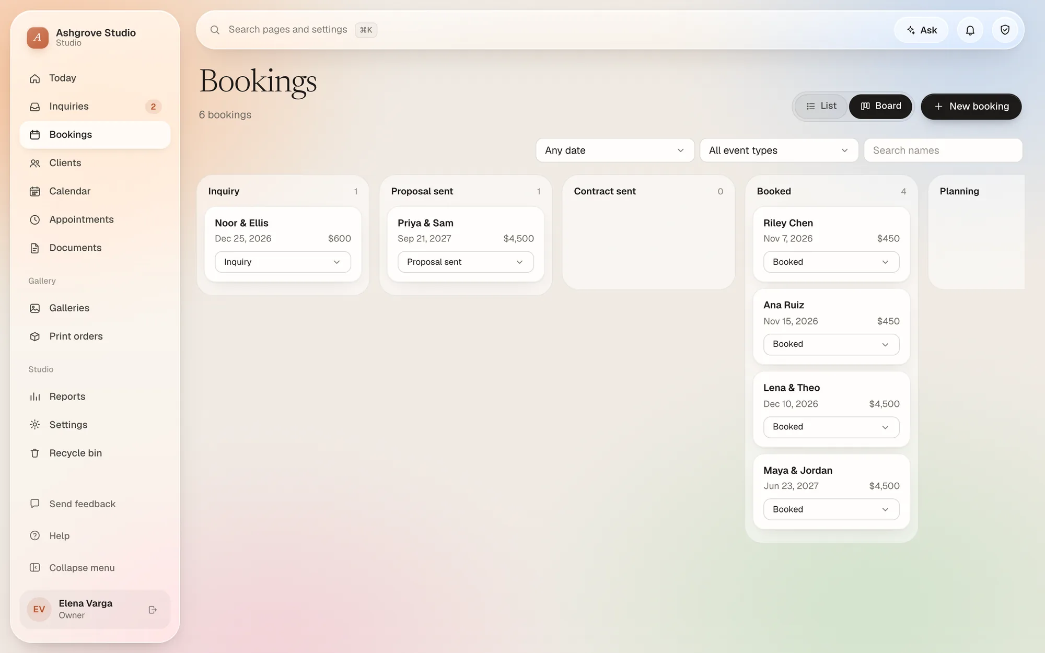Viewport: 1045px width, 653px height.
Task: Open Ana Ruiz's Booked status dropdown
Action: (831, 344)
